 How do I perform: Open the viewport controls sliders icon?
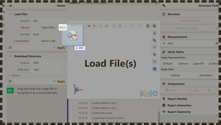pyautogui.click(x=154, y=47)
